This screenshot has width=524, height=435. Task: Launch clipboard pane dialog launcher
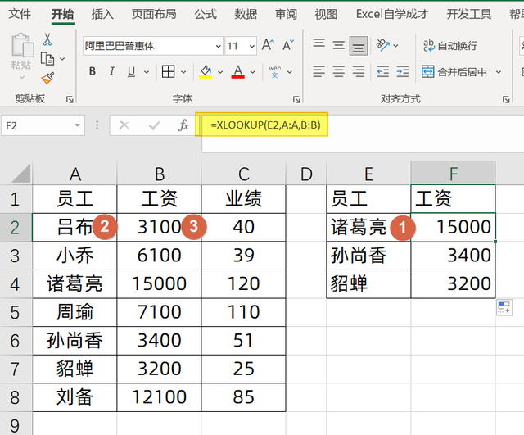[x=70, y=99]
